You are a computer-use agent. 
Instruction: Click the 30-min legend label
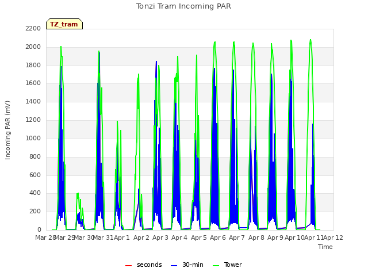point(193,264)
